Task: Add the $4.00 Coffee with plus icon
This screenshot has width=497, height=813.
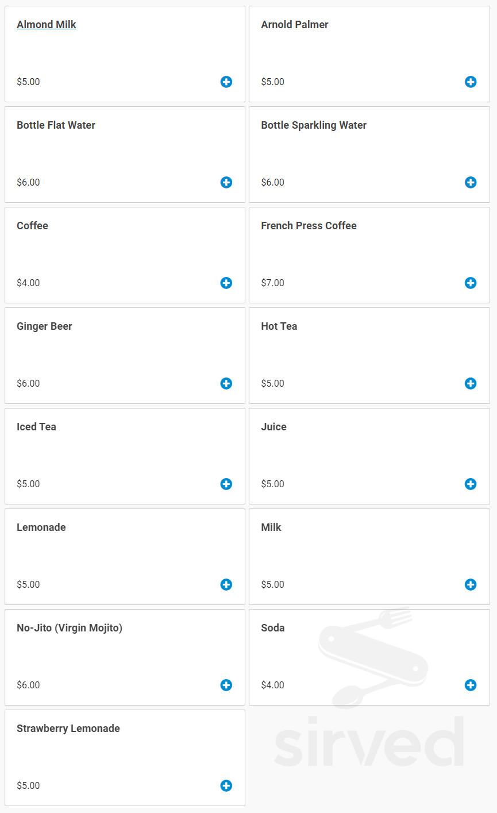Action: point(226,283)
